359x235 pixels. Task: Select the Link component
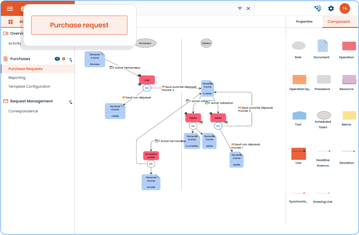[299, 154]
